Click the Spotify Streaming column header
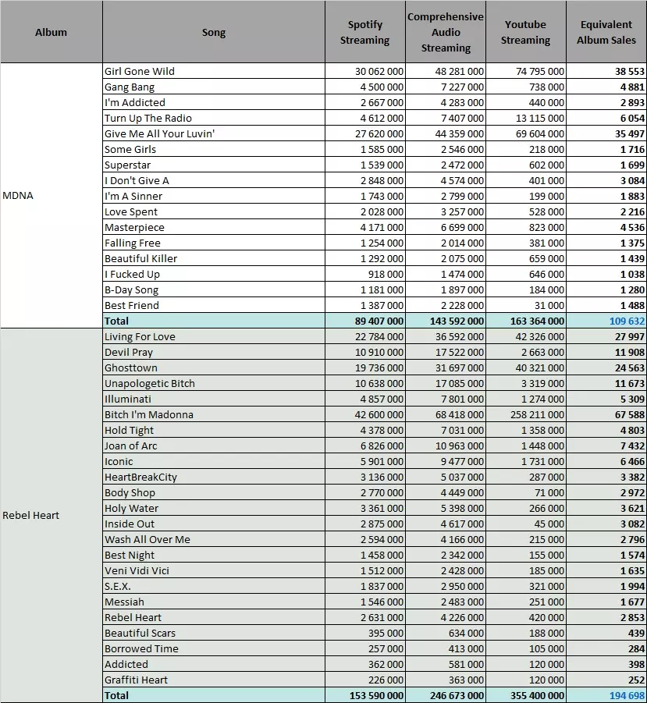 pyautogui.click(x=365, y=32)
